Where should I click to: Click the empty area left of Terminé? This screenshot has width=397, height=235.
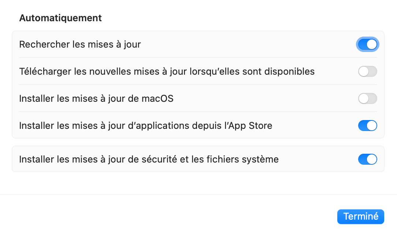point(183,216)
